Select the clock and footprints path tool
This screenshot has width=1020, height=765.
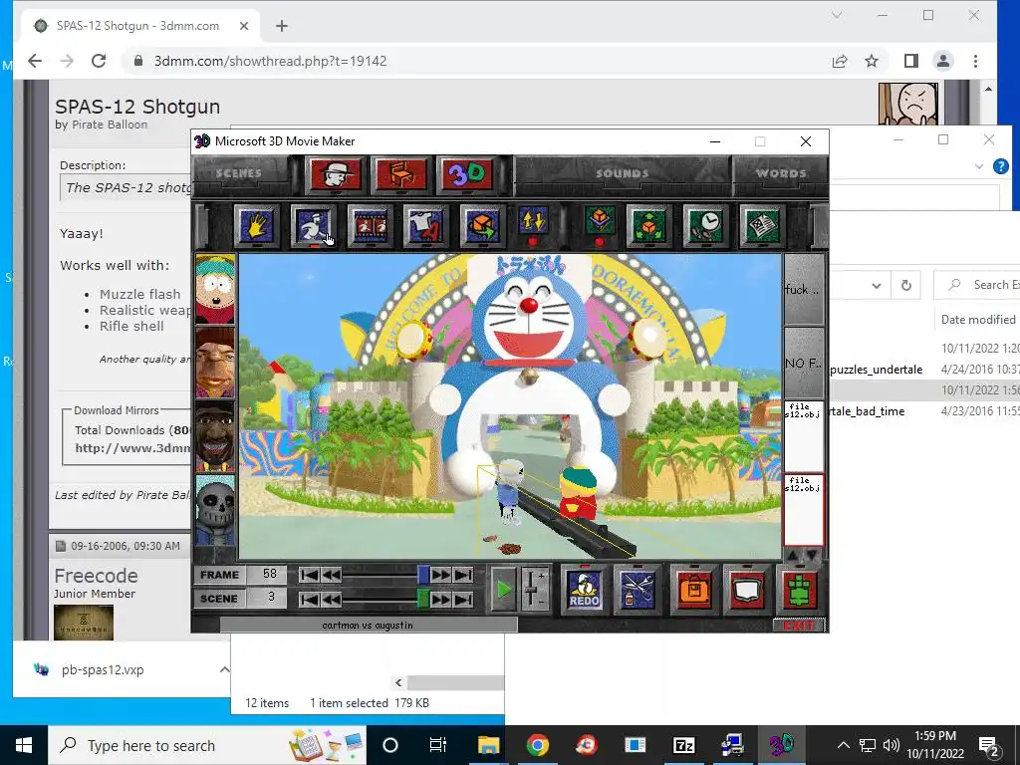(705, 225)
